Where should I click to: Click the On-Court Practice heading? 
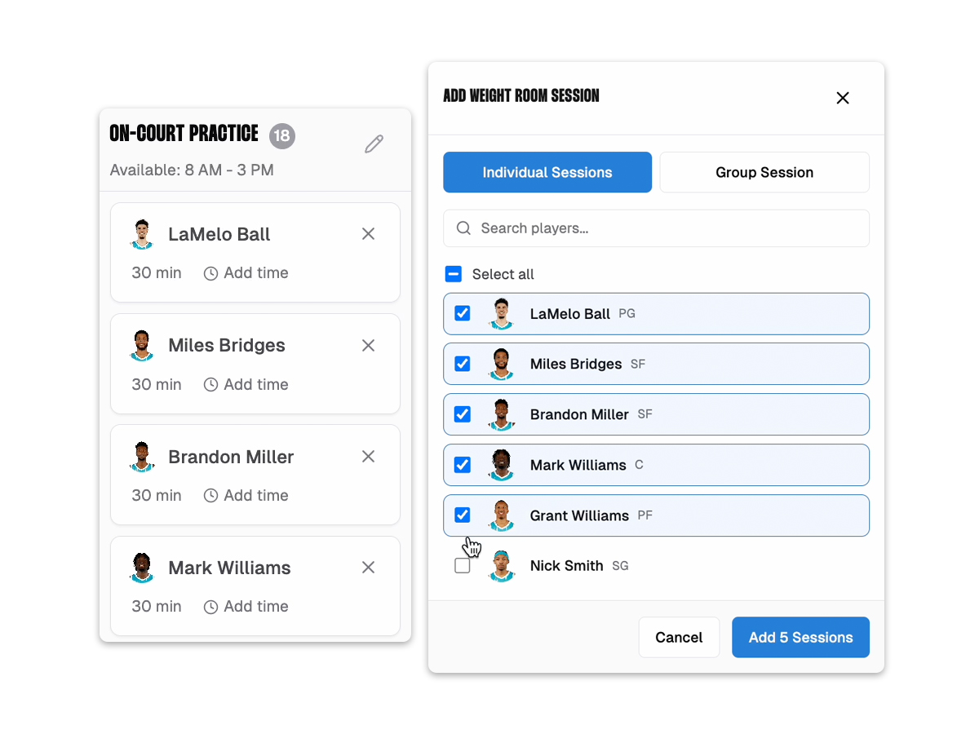click(x=184, y=134)
